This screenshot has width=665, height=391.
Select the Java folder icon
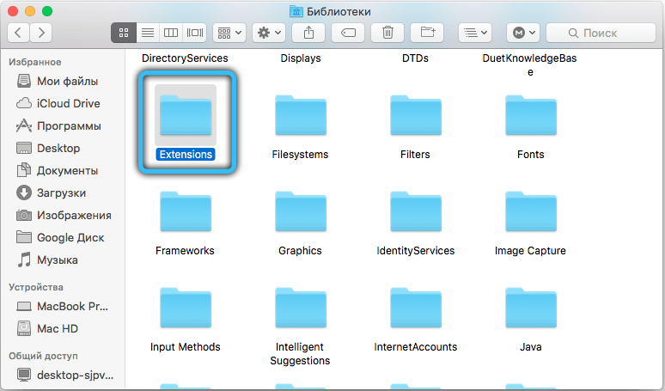(531, 308)
